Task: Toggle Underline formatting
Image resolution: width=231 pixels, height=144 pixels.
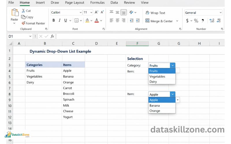Action: (x=66, y=20)
